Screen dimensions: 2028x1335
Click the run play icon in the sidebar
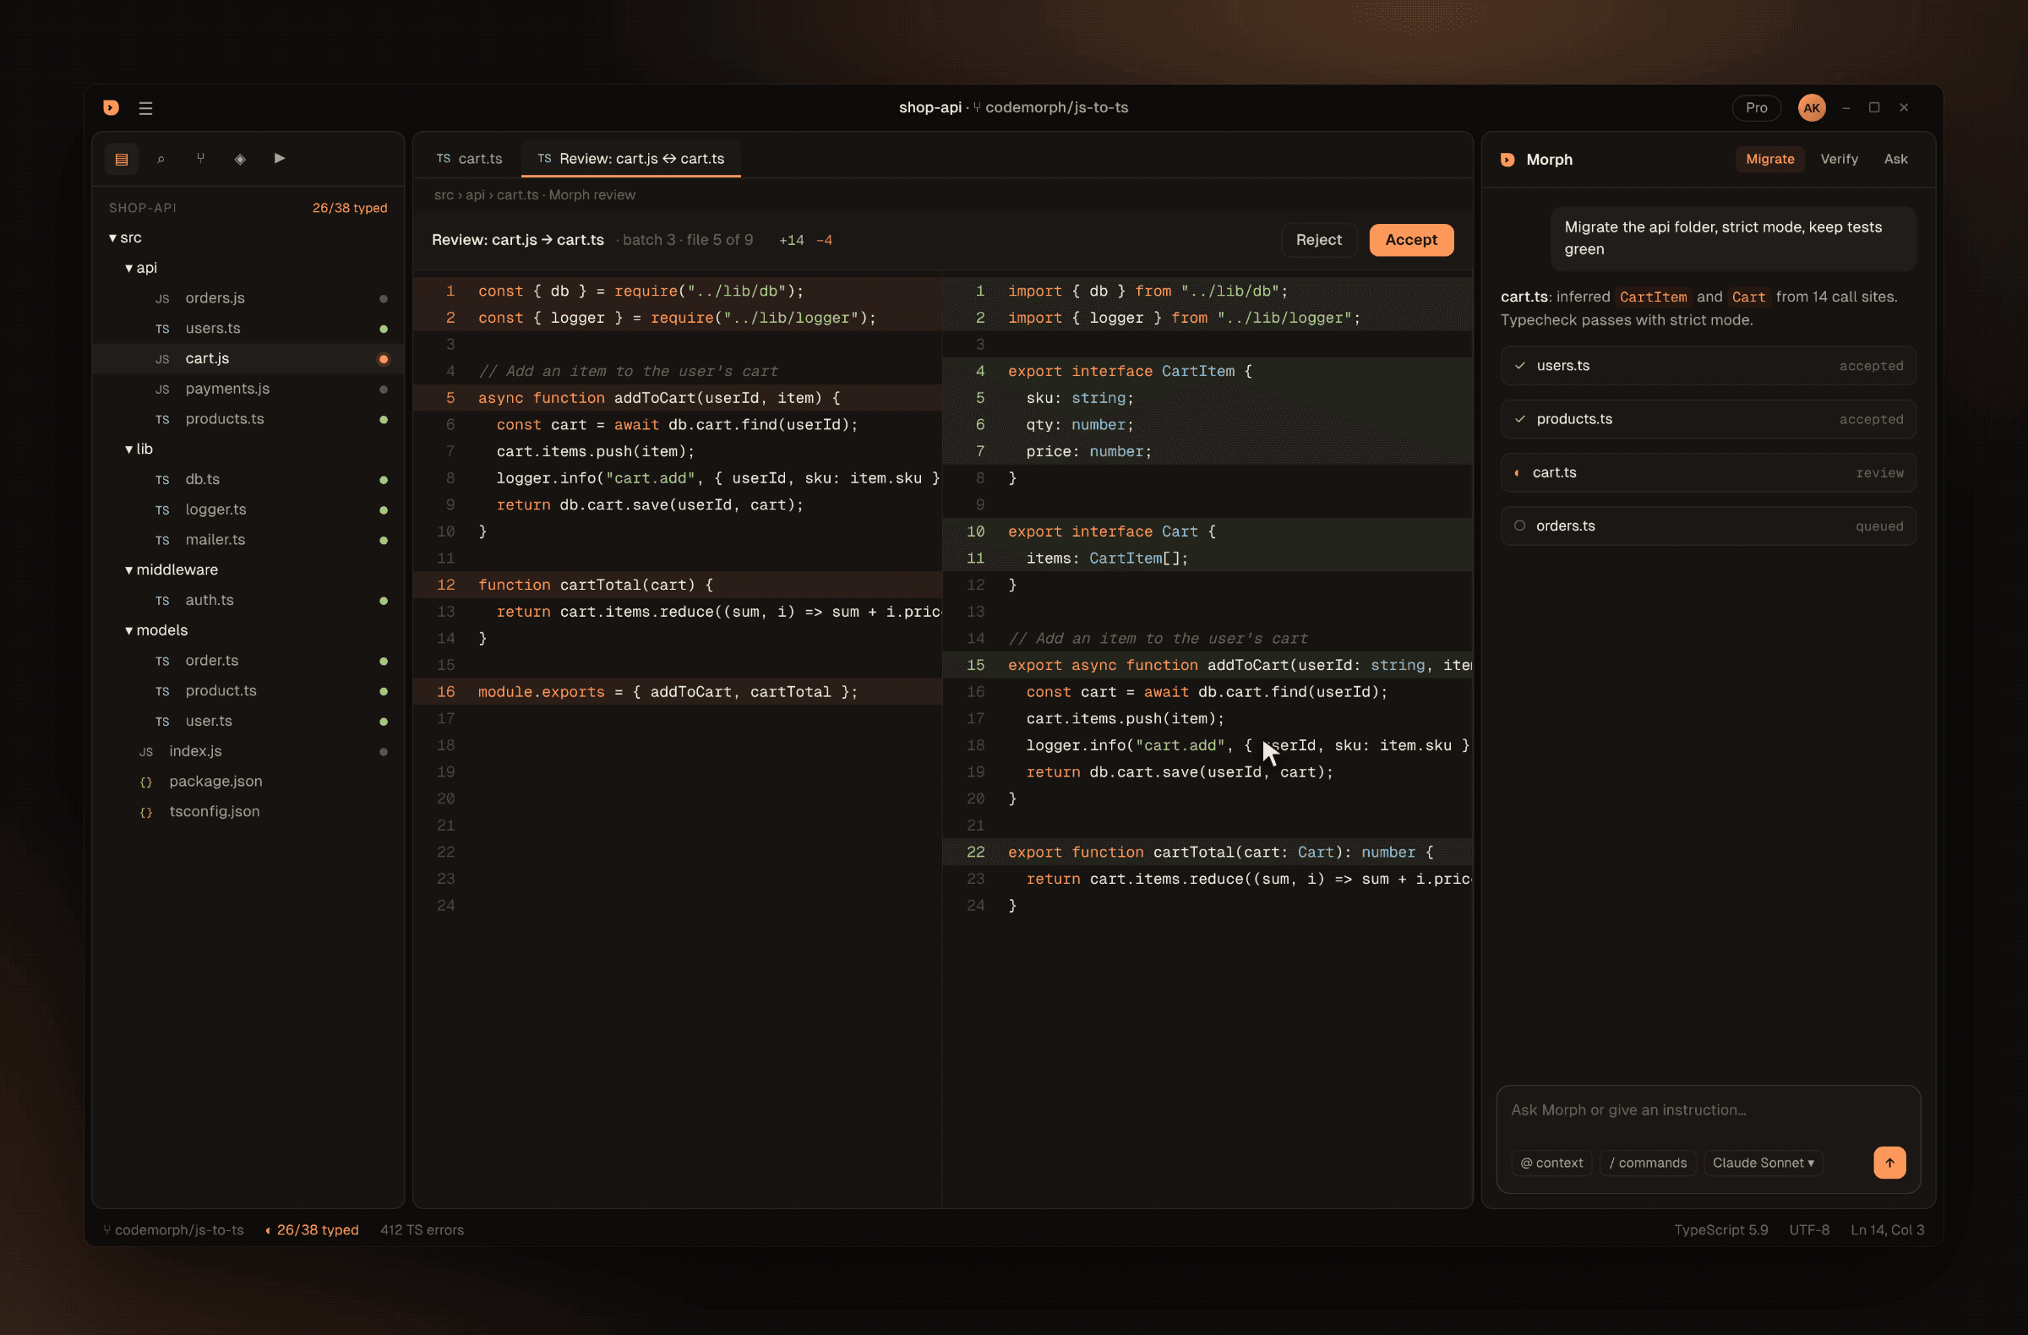pos(280,160)
